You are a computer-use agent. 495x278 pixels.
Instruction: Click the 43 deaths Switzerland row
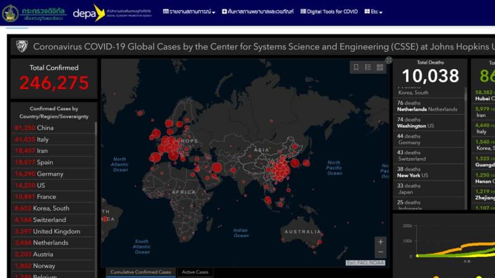point(429,156)
